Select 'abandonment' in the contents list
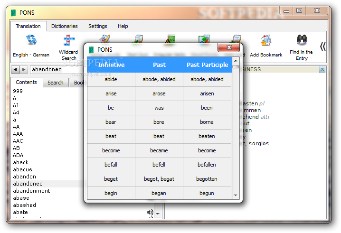Viewport: 341px width, 233px height. [x=31, y=191]
